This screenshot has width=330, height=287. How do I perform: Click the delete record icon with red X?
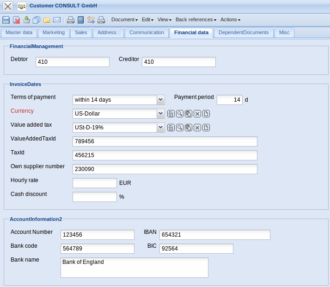16,20
